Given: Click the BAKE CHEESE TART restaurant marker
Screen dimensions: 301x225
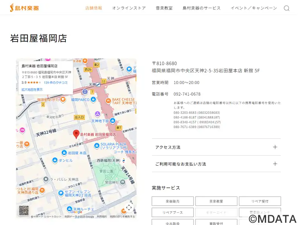Looking at the screenshot, I should 105,100.
